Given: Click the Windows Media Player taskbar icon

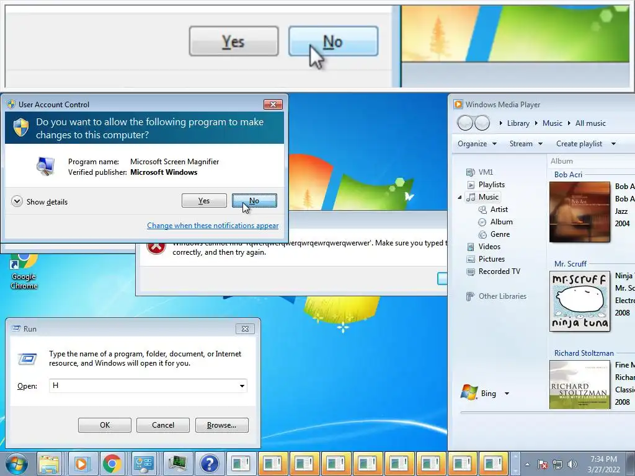Looking at the screenshot, I should click(81, 464).
